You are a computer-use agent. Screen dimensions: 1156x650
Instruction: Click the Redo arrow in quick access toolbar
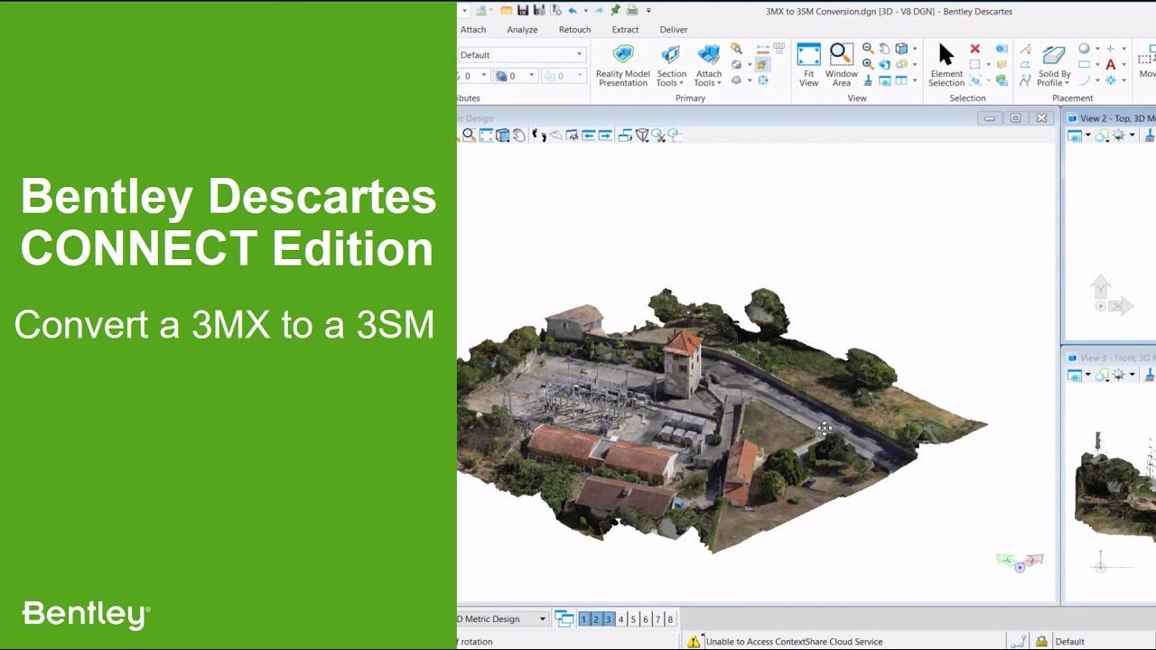click(599, 11)
